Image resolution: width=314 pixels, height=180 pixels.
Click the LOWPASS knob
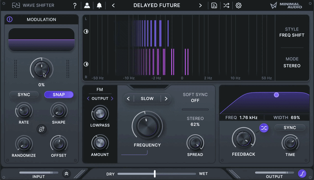tap(100, 114)
